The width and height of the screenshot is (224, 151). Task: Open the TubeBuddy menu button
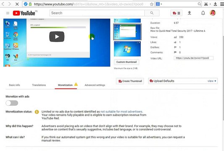pyautogui.click(x=176, y=13)
